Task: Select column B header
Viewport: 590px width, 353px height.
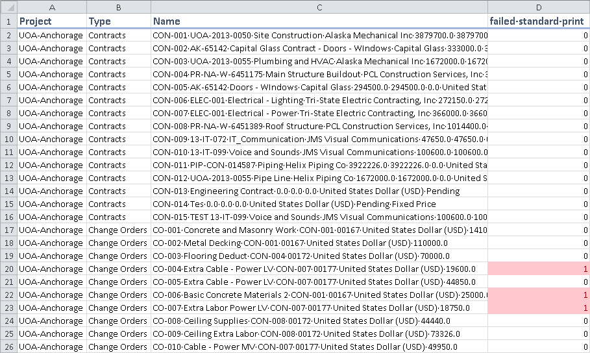Action: [119, 7]
